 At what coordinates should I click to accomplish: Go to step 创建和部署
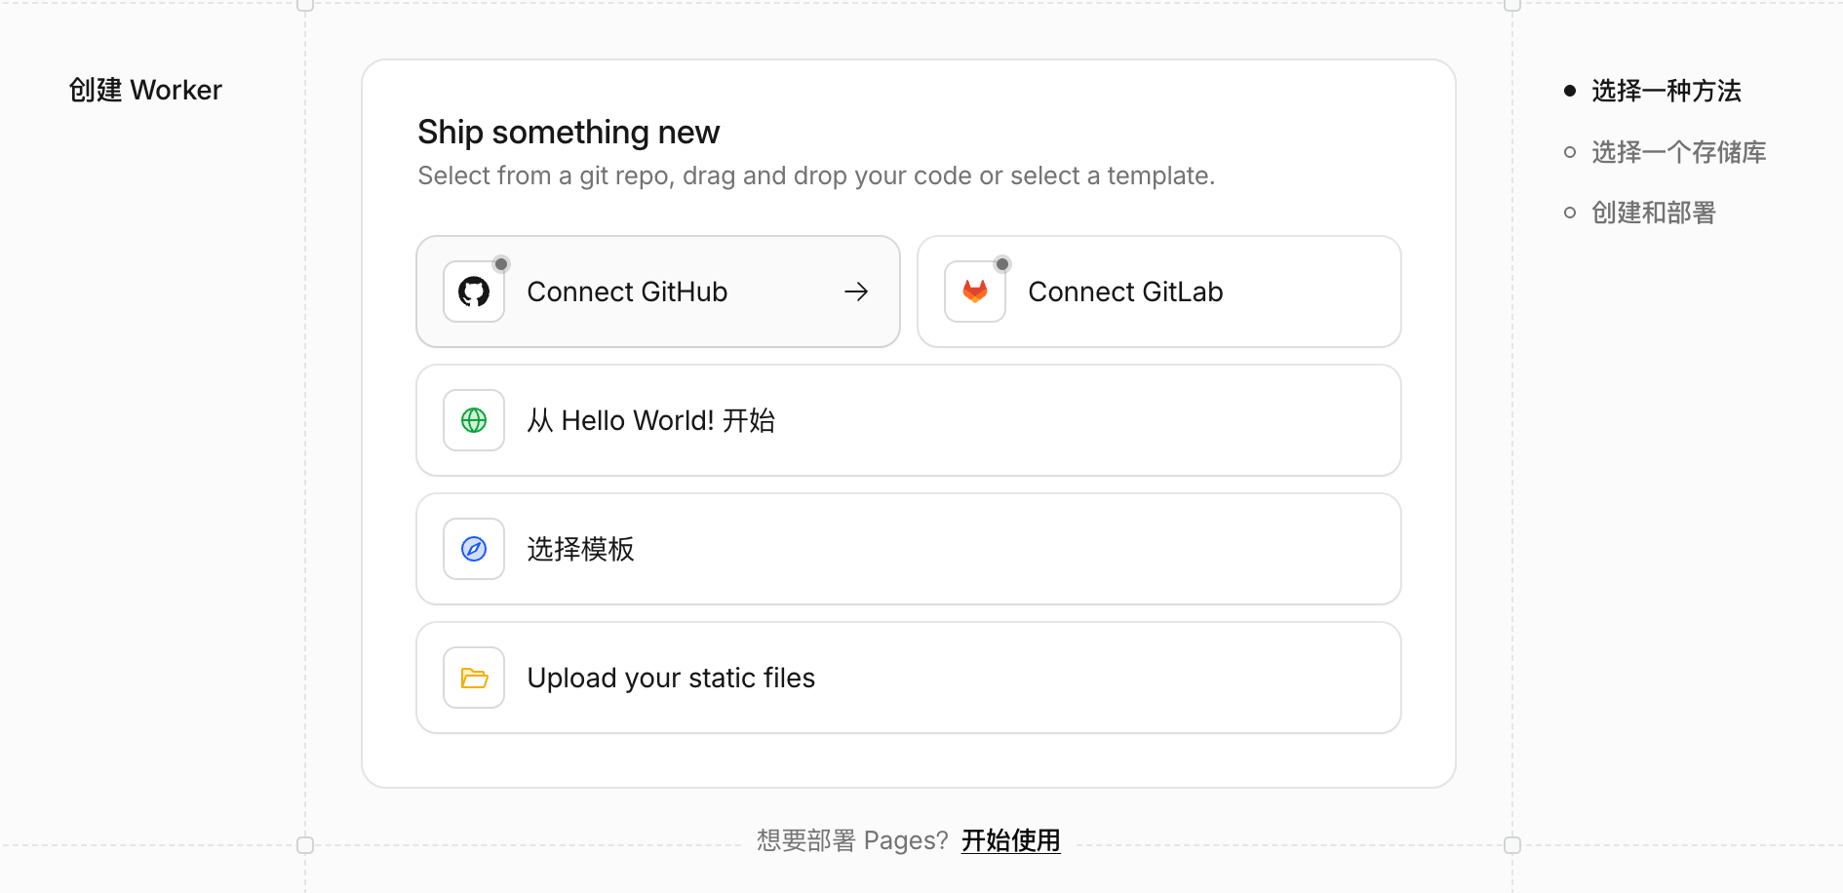(x=1654, y=213)
